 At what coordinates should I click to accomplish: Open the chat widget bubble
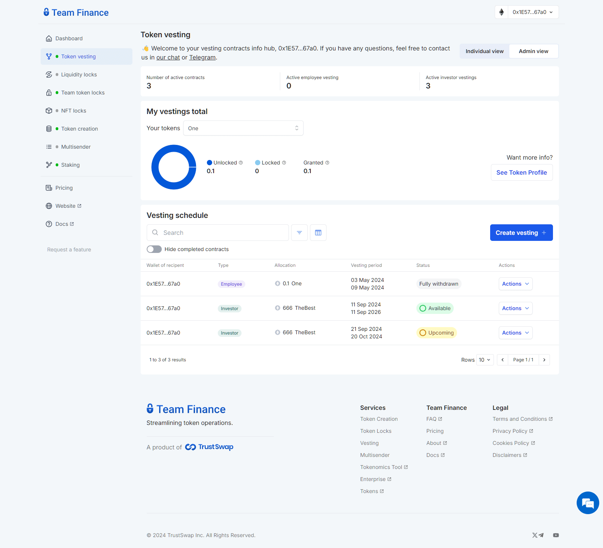tap(587, 503)
